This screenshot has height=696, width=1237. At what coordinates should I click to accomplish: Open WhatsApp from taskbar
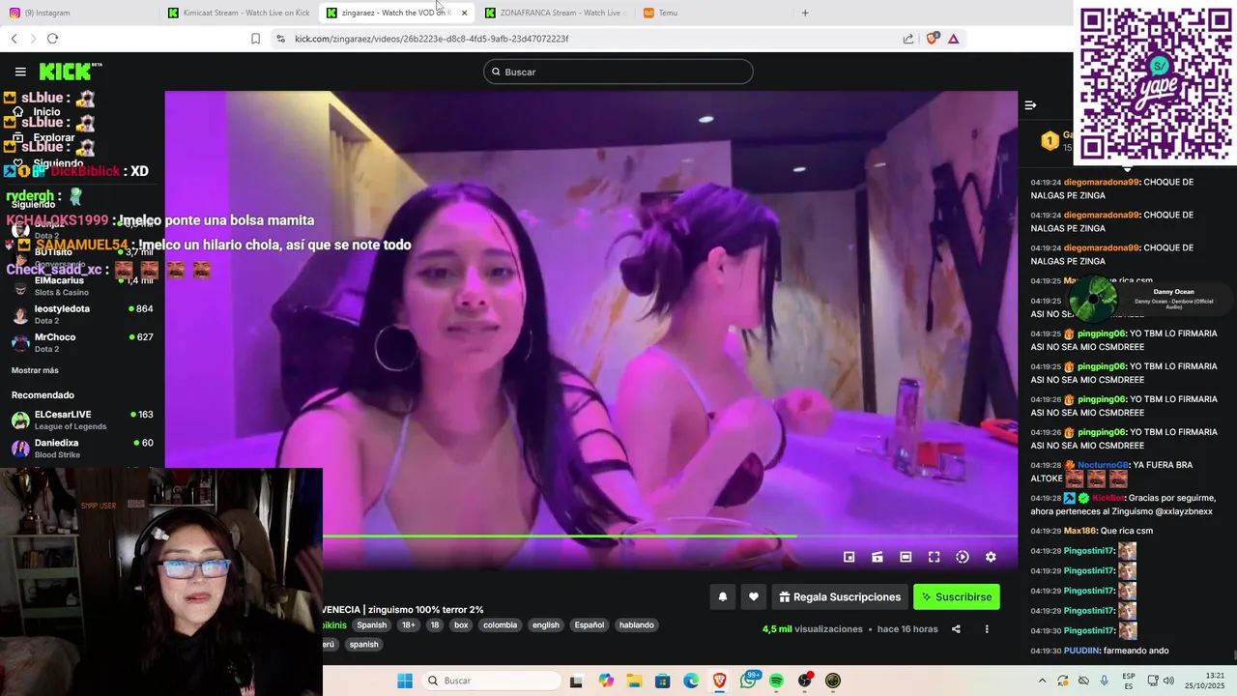point(748,681)
